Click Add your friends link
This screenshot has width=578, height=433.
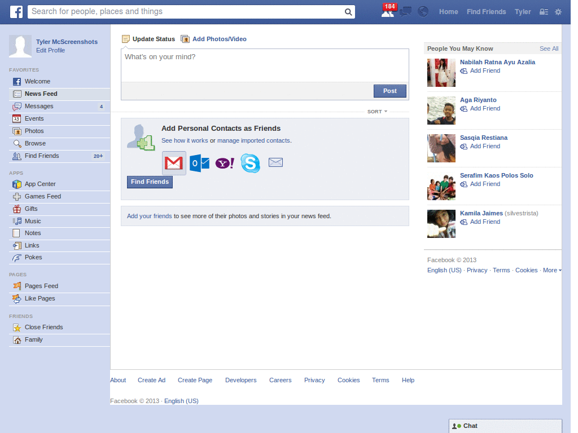tap(149, 216)
